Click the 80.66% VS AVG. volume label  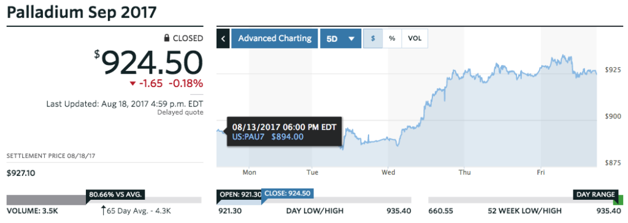(115, 195)
